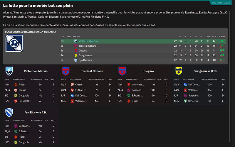The image size is (235, 147).
Task: Open Savignanese (FC) link in article text
Action: 70,17
